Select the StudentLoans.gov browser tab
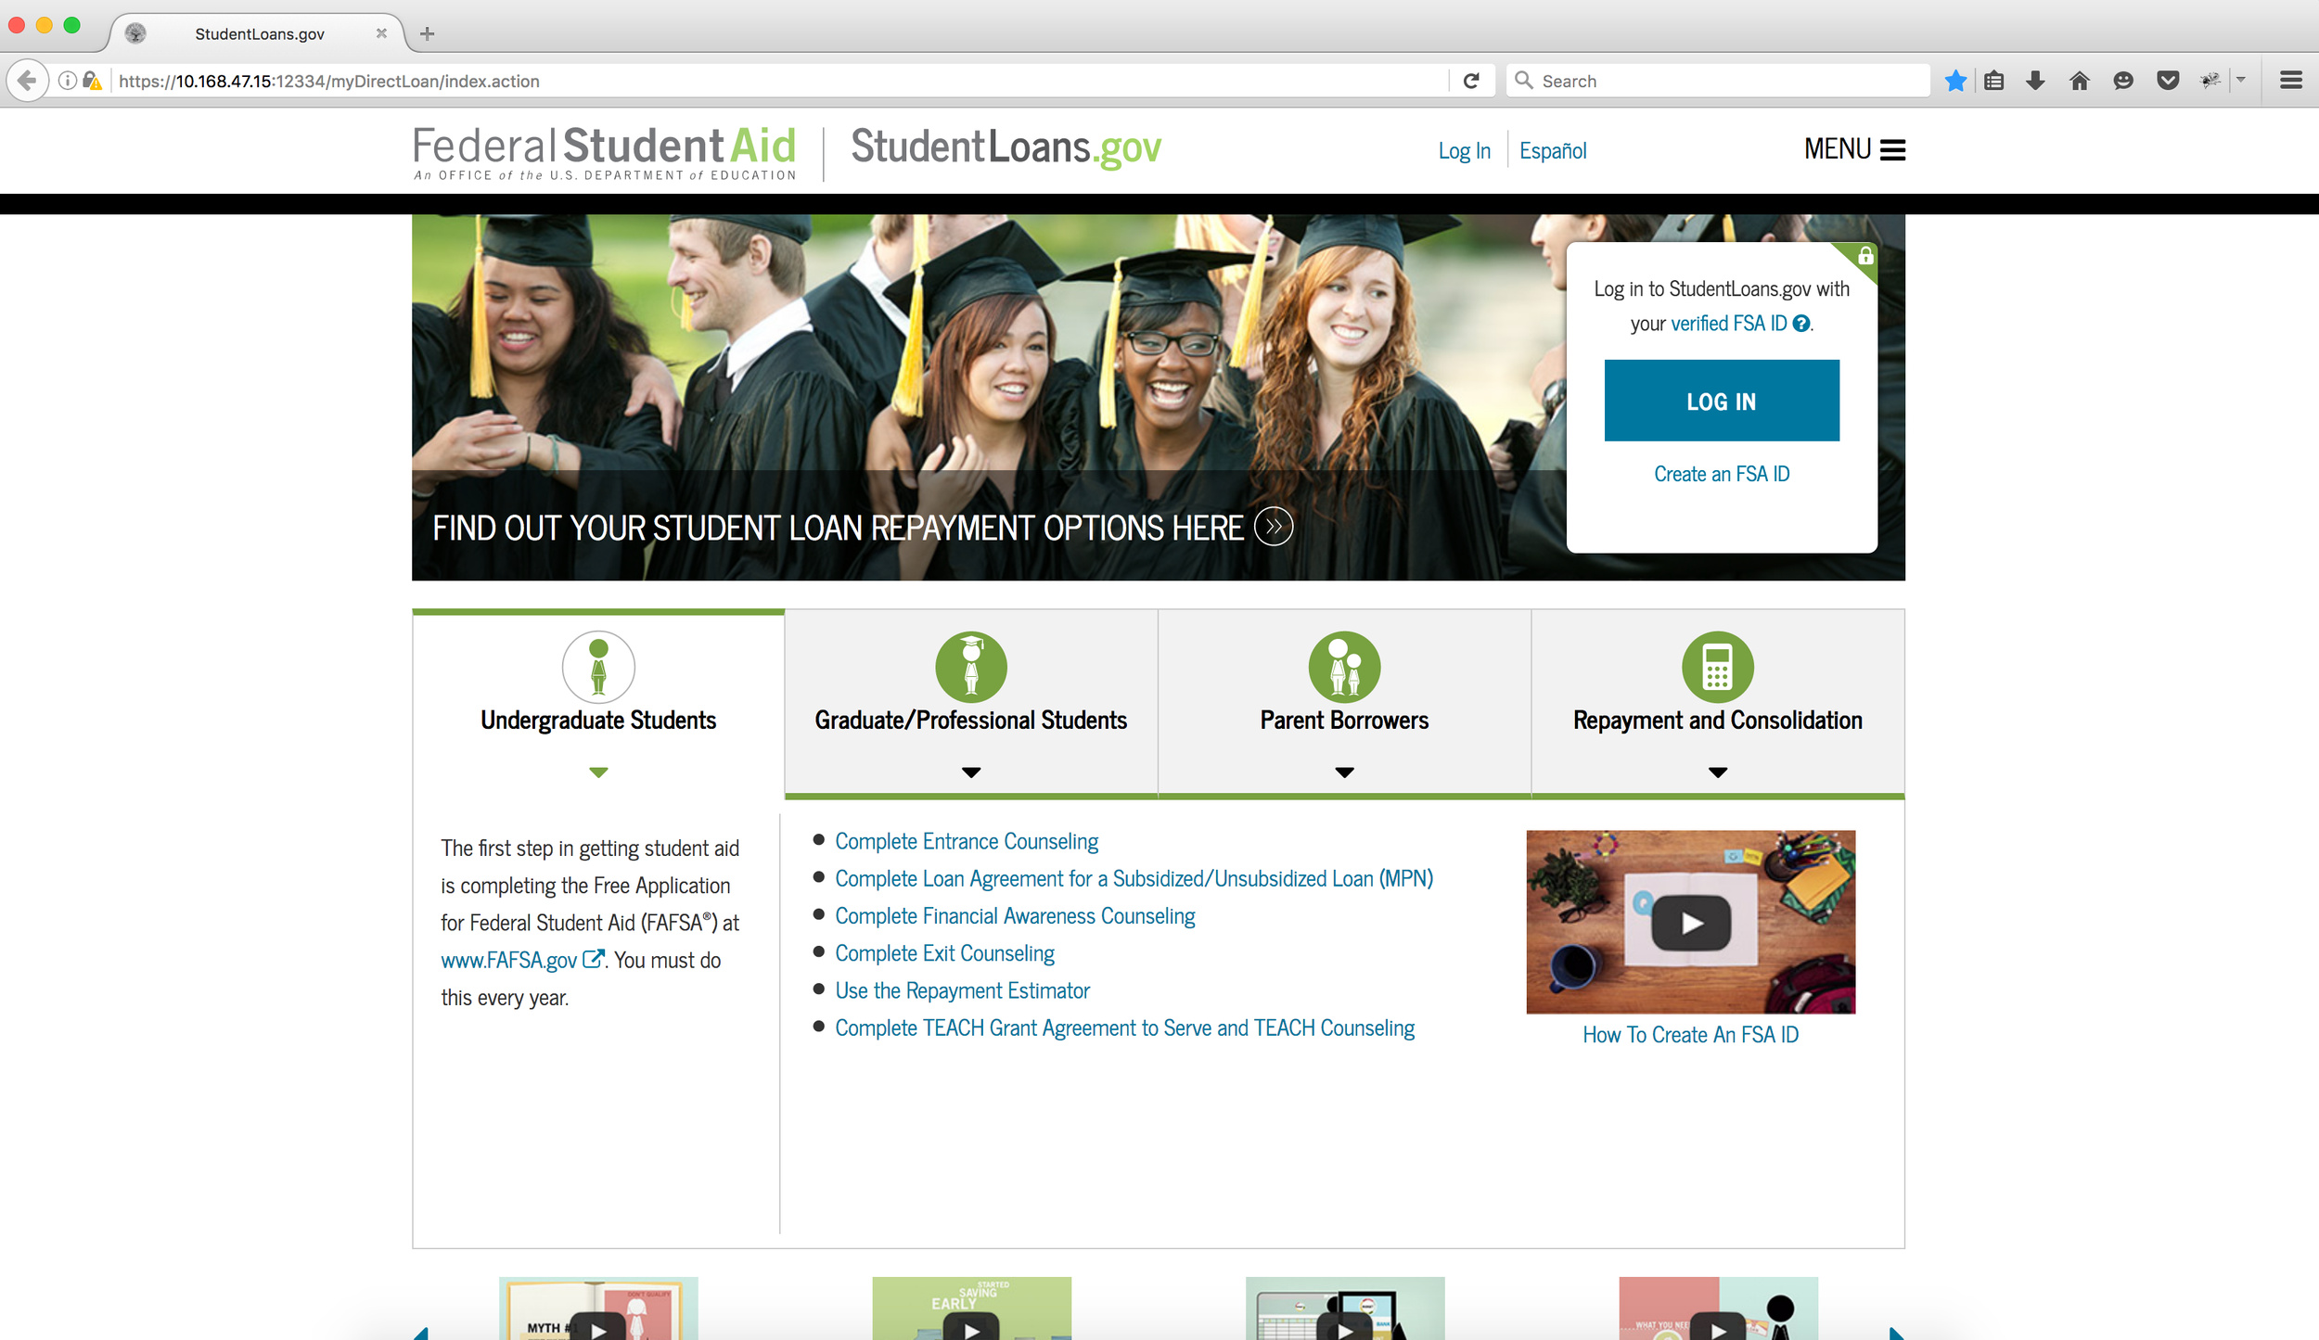The width and height of the screenshot is (2319, 1340). pos(259,34)
